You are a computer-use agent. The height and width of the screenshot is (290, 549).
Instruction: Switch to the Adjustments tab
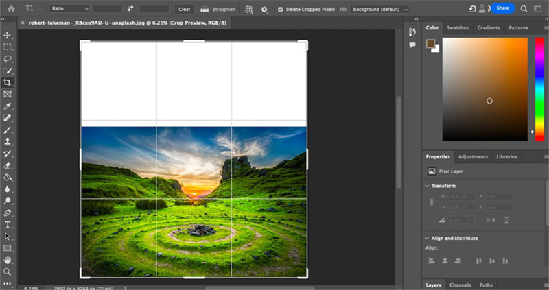(473, 156)
